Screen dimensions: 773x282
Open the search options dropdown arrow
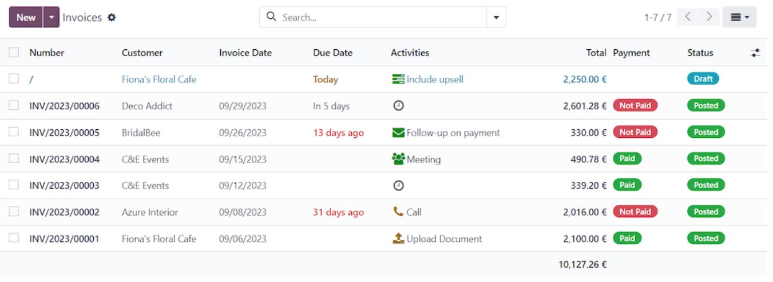click(496, 17)
